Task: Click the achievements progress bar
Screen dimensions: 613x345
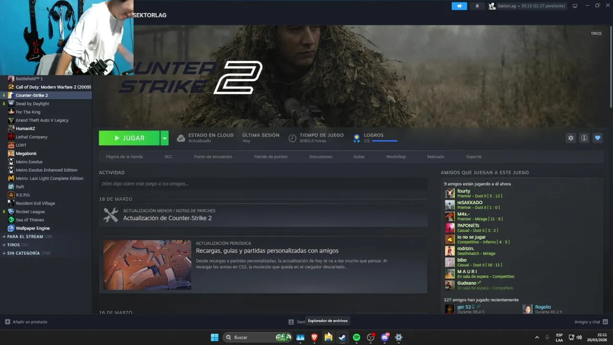Action: (385, 141)
